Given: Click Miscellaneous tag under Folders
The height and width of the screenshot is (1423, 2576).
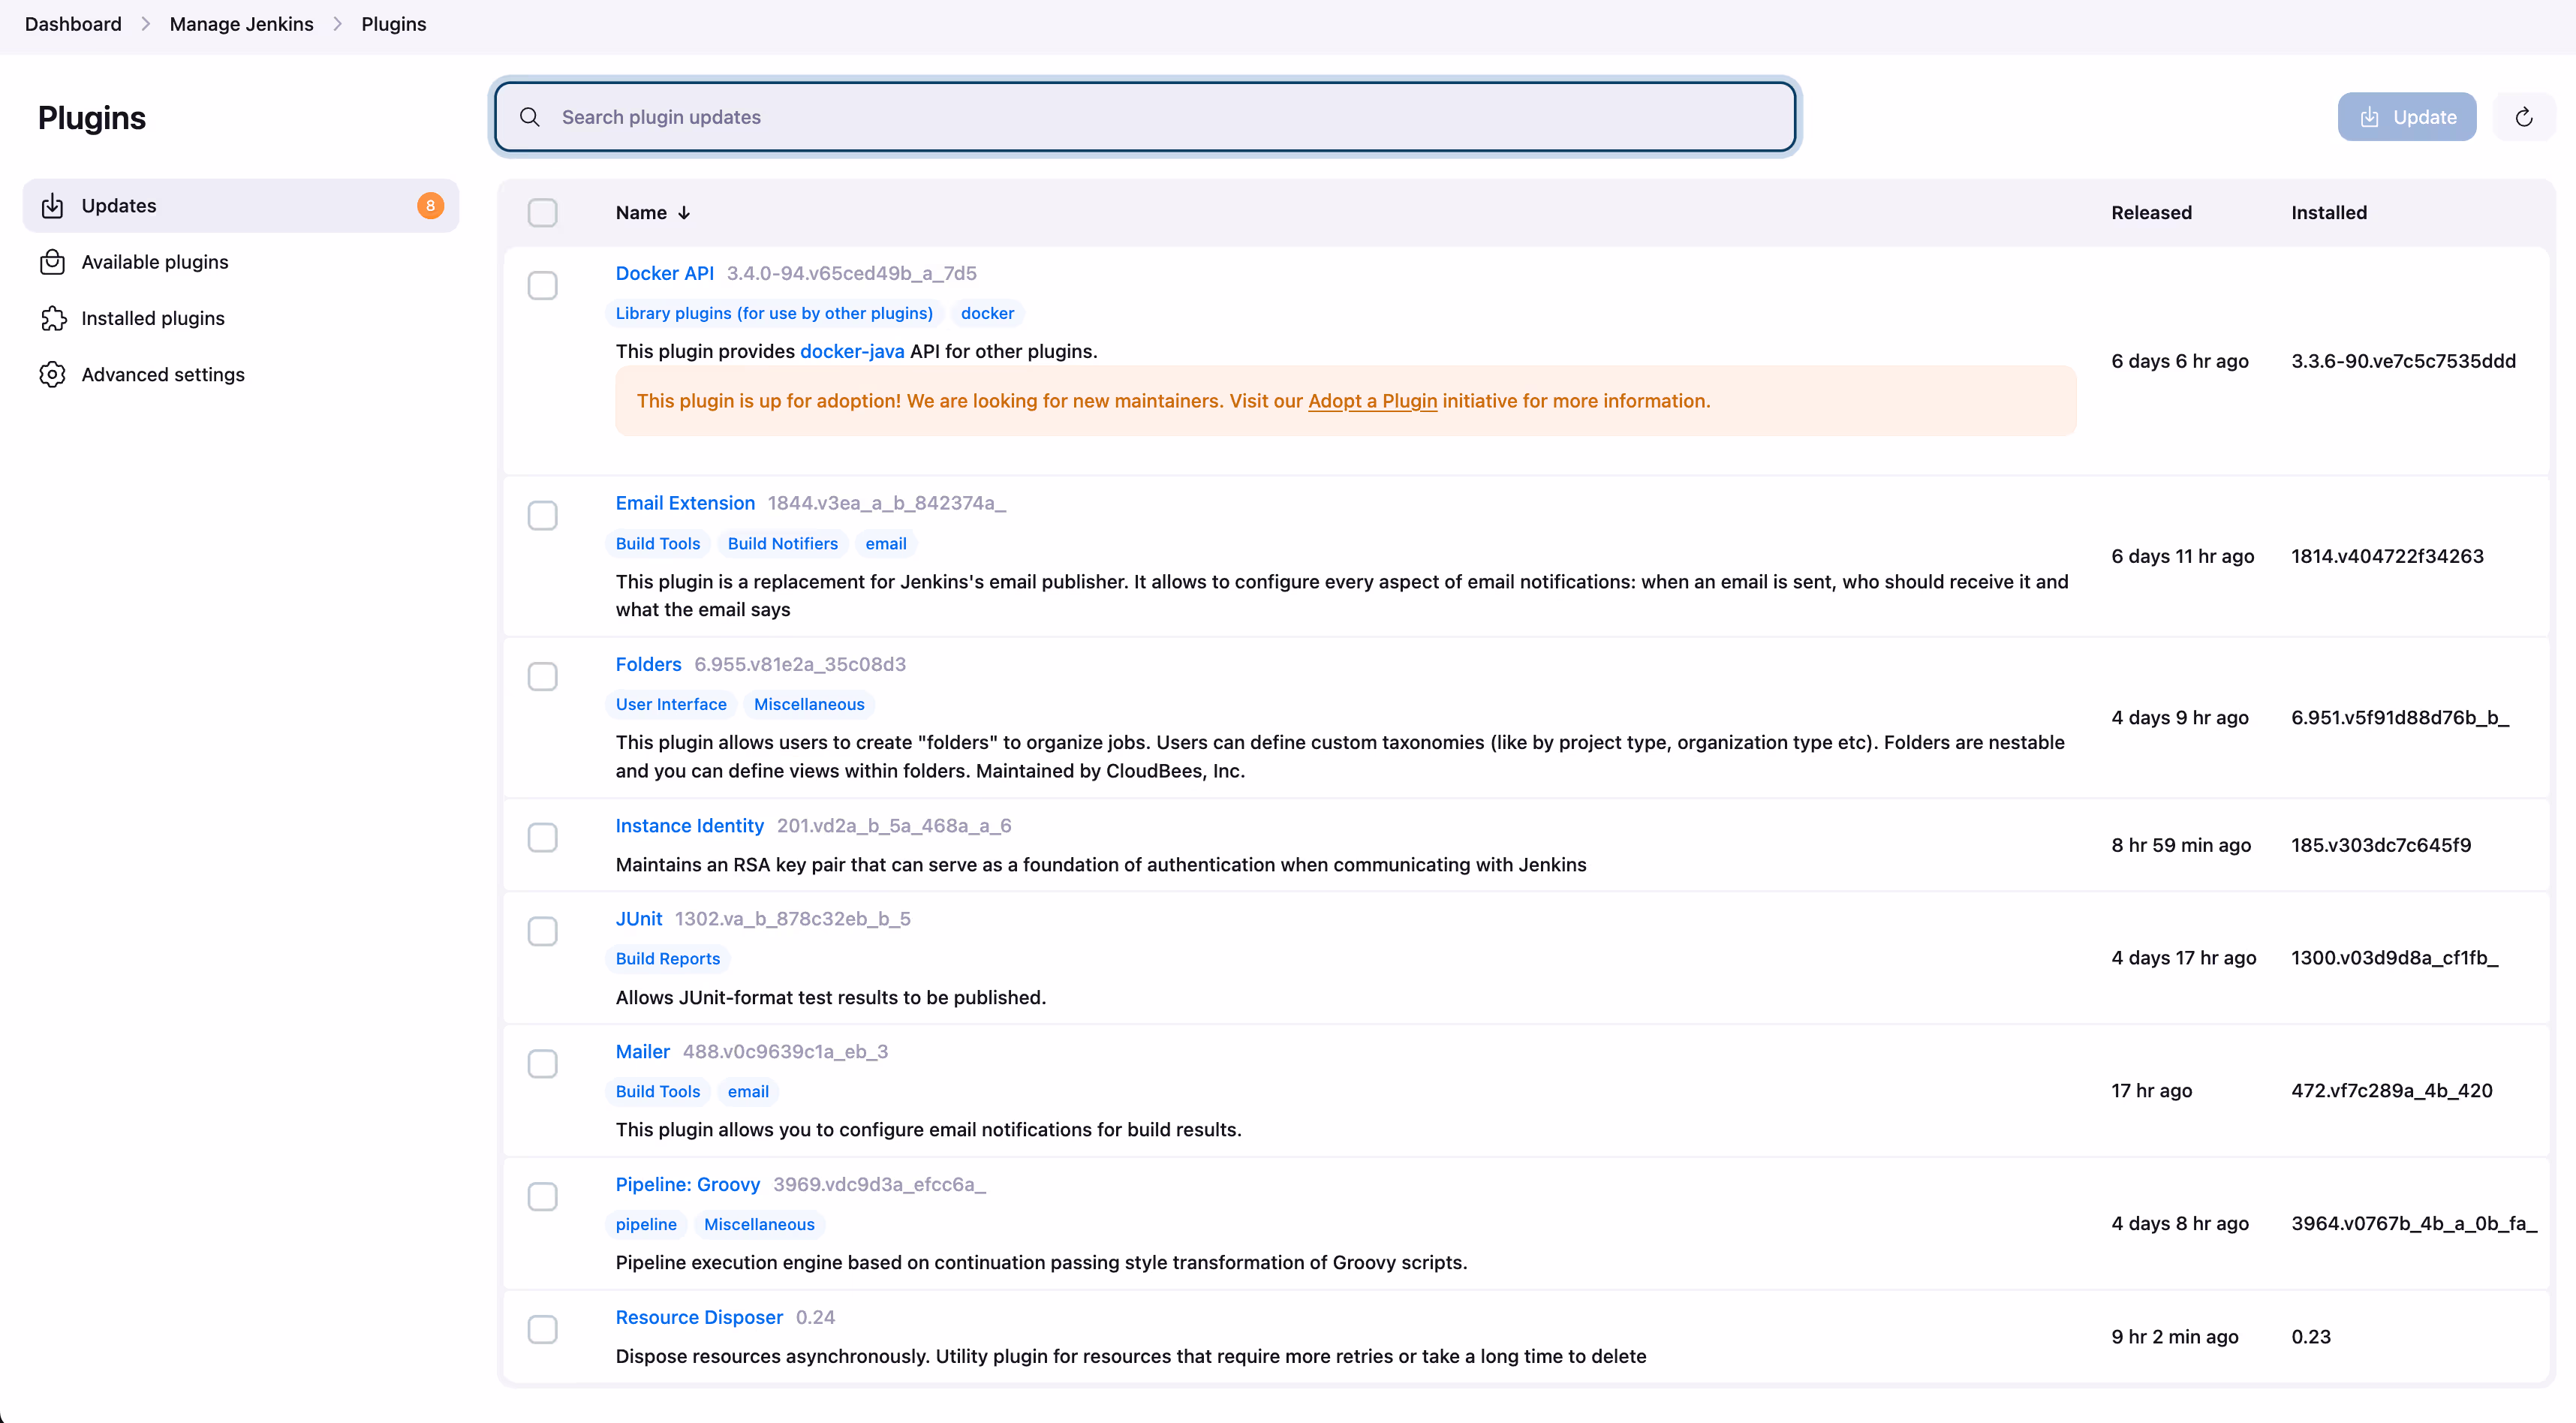Looking at the screenshot, I should pyautogui.click(x=809, y=705).
